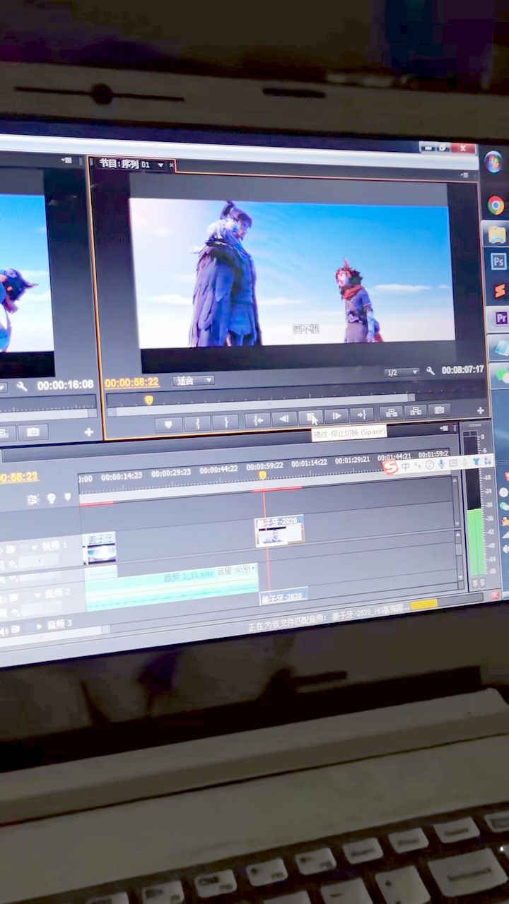Image resolution: width=509 pixels, height=904 pixels.
Task: Select the 姜子牙 clip on the video track
Action: point(279,531)
